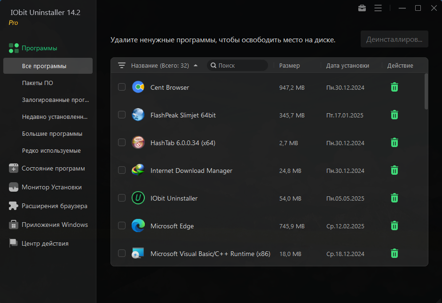Viewport: 442px width, 303px height.
Task: Toggle the Название column sort arrow
Action: pyautogui.click(x=196, y=66)
